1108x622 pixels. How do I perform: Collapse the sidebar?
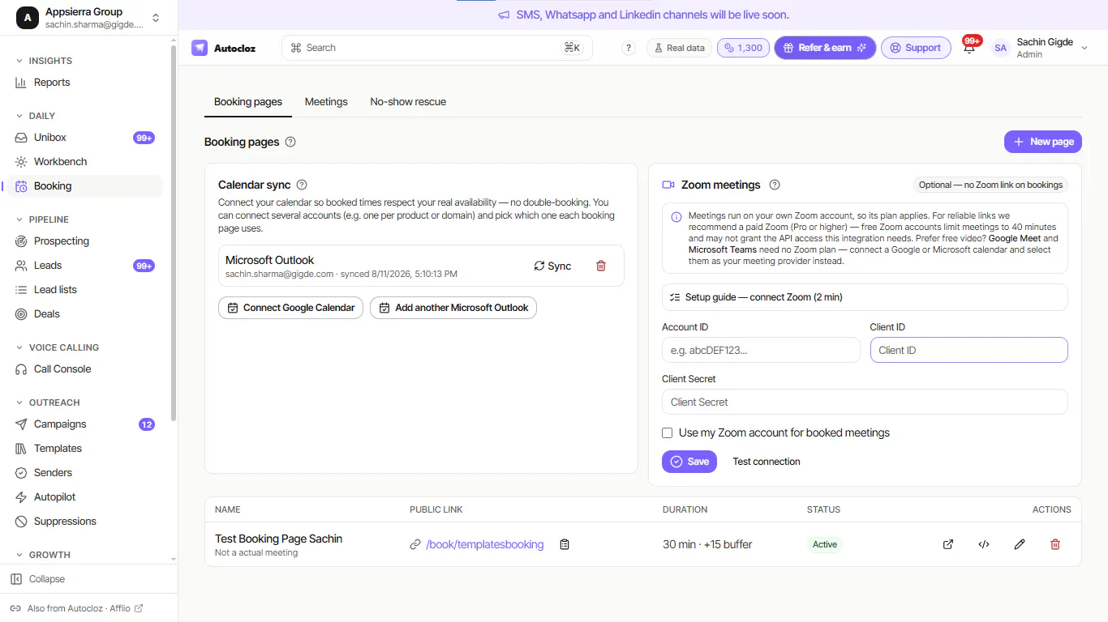pos(38,579)
